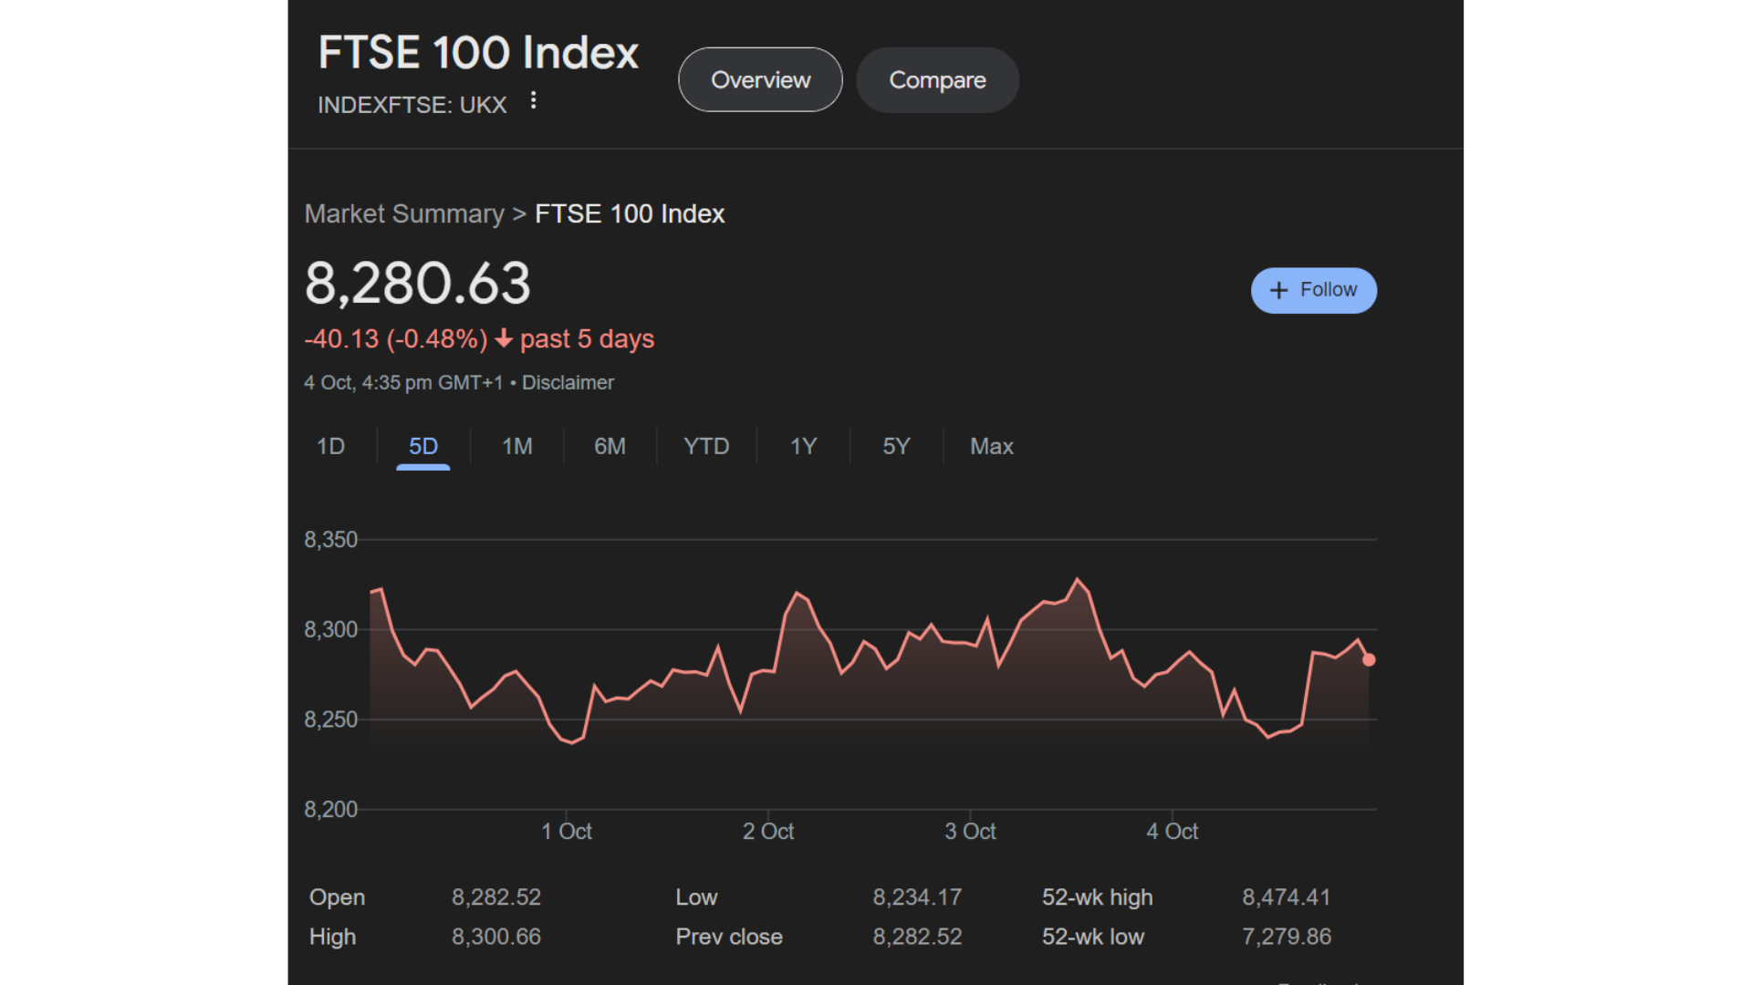Click the plus Follow button

[x=1313, y=290]
